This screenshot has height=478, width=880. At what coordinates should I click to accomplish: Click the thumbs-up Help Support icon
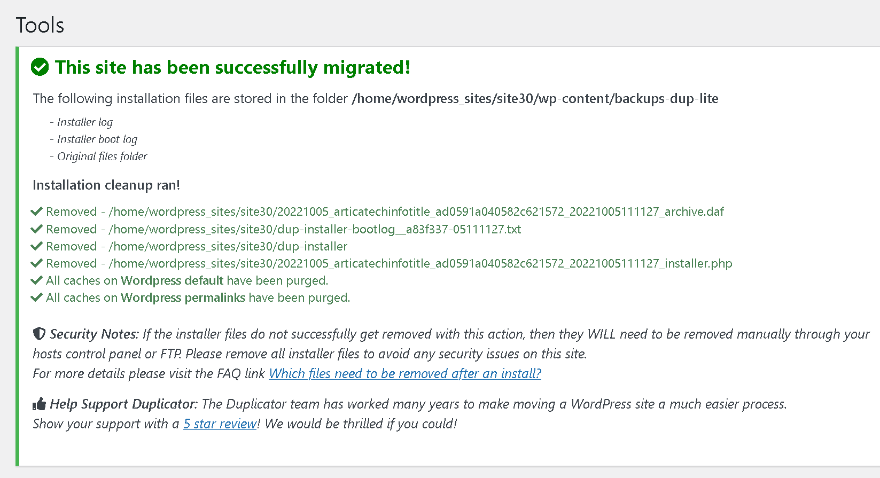tap(39, 404)
